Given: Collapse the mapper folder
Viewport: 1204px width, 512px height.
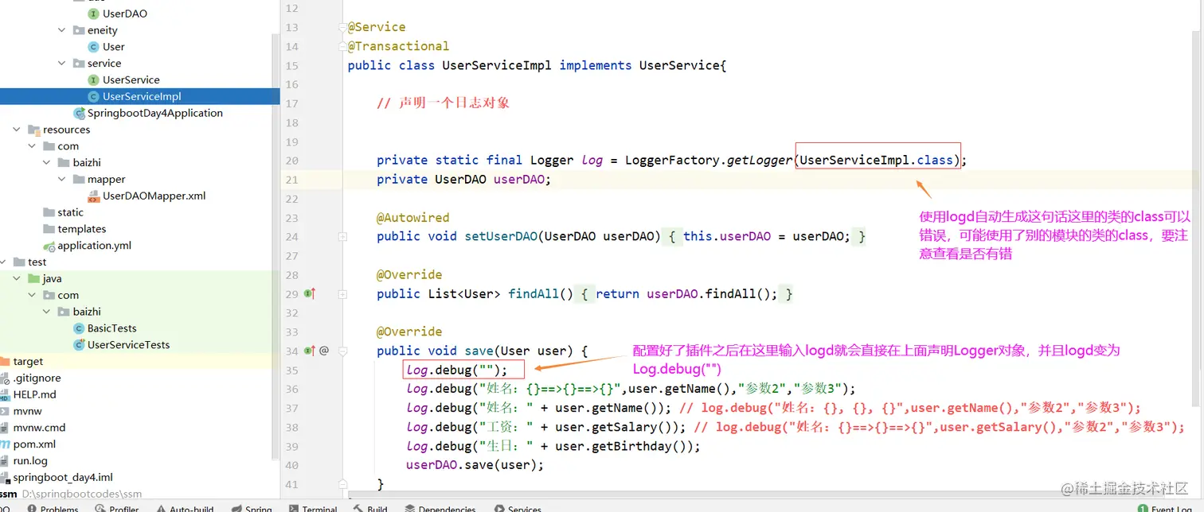Looking at the screenshot, I should point(62,180).
